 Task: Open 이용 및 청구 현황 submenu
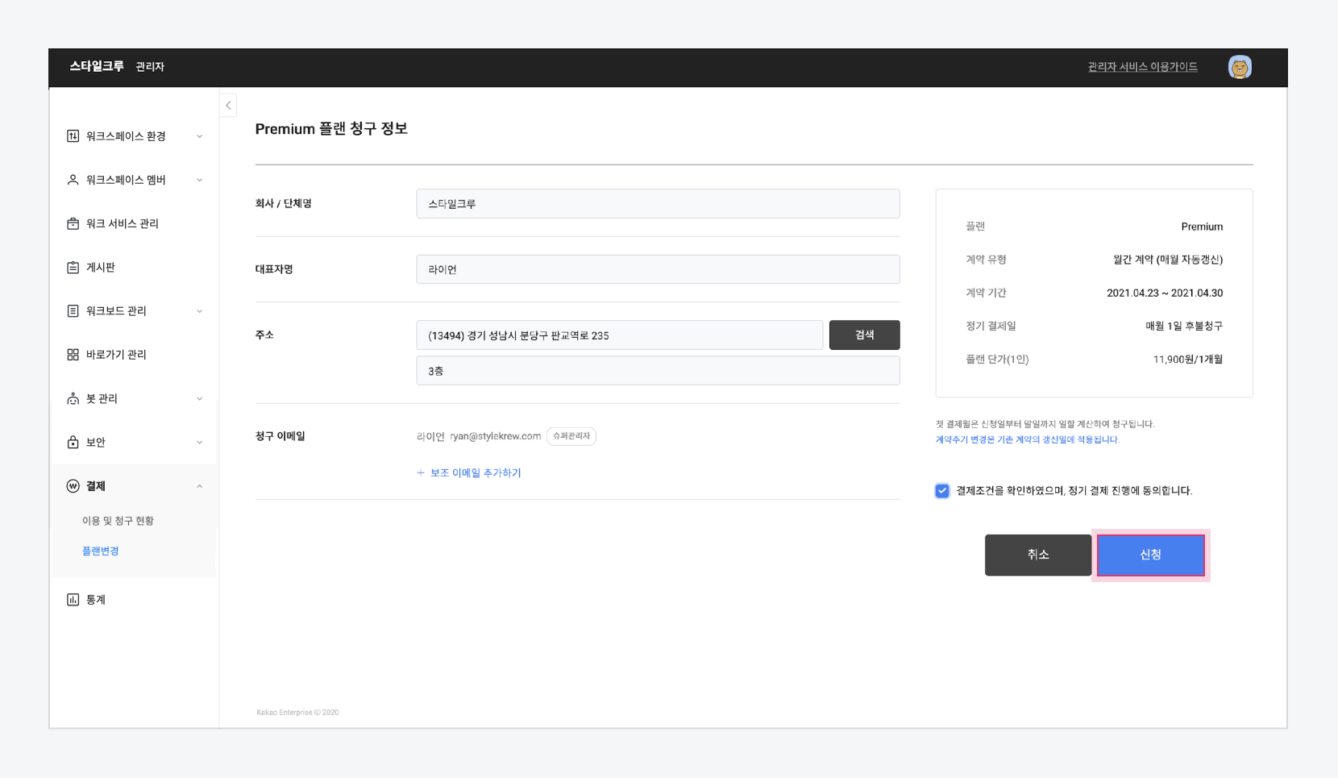pyautogui.click(x=118, y=521)
